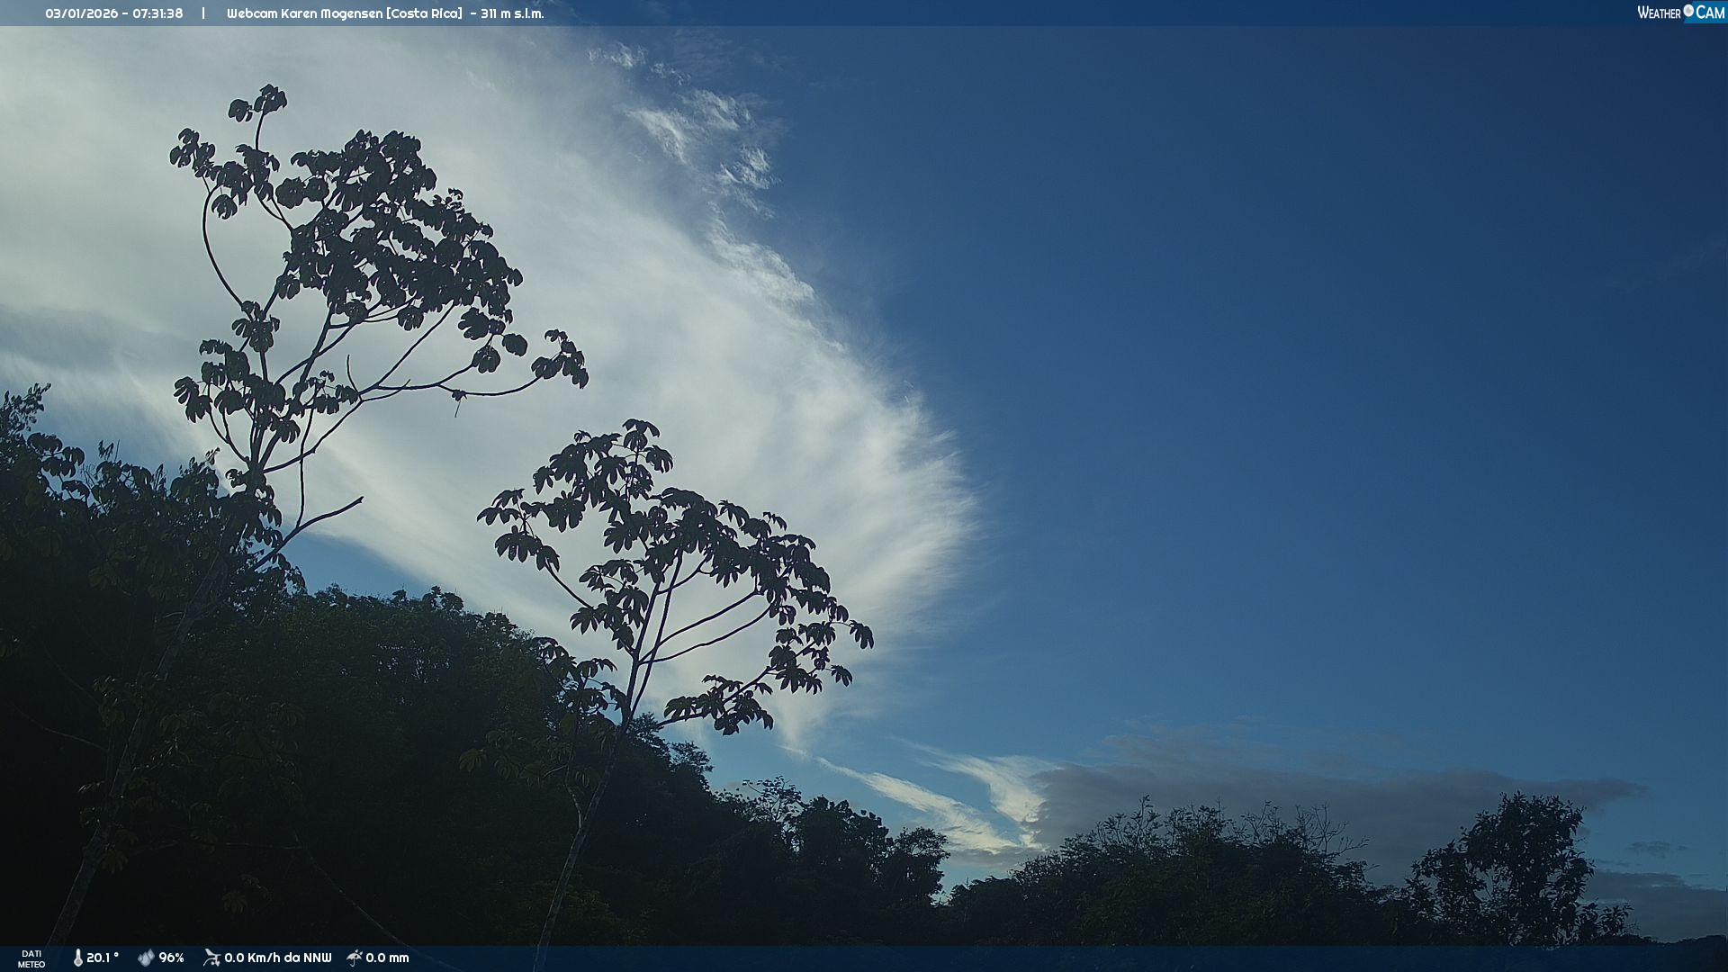Viewport: 1728px width, 972px height.
Task: Click the 96% humidity value
Action: (x=171, y=958)
